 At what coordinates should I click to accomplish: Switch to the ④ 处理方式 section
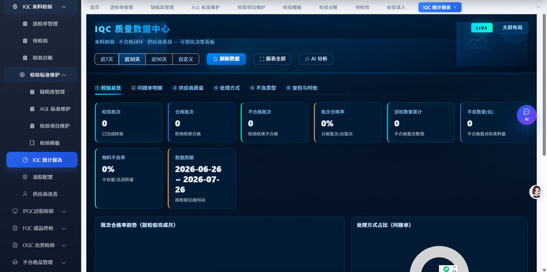tap(227, 88)
